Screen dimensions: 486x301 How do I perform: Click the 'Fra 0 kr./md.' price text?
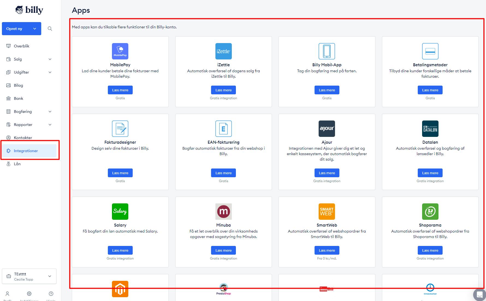(x=327, y=258)
